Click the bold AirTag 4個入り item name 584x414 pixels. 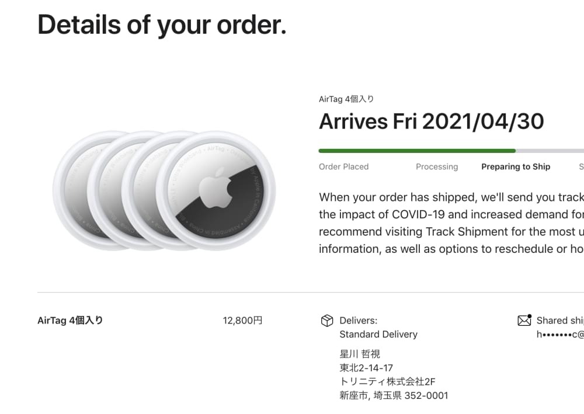(x=70, y=321)
